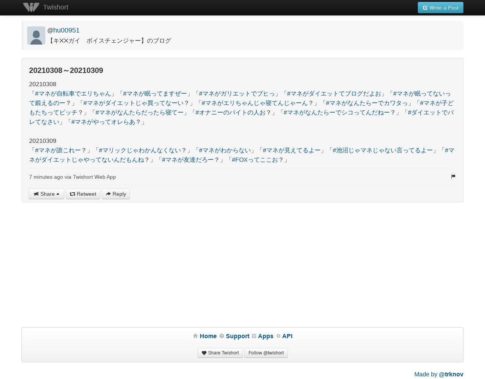The image size is (485, 379).
Task: Open hashtag #マネが友達だろー
Action: click(188, 160)
